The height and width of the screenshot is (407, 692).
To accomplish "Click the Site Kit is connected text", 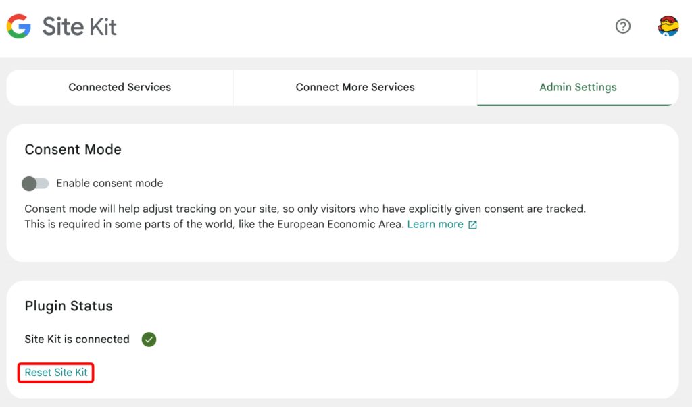I will click(x=77, y=340).
